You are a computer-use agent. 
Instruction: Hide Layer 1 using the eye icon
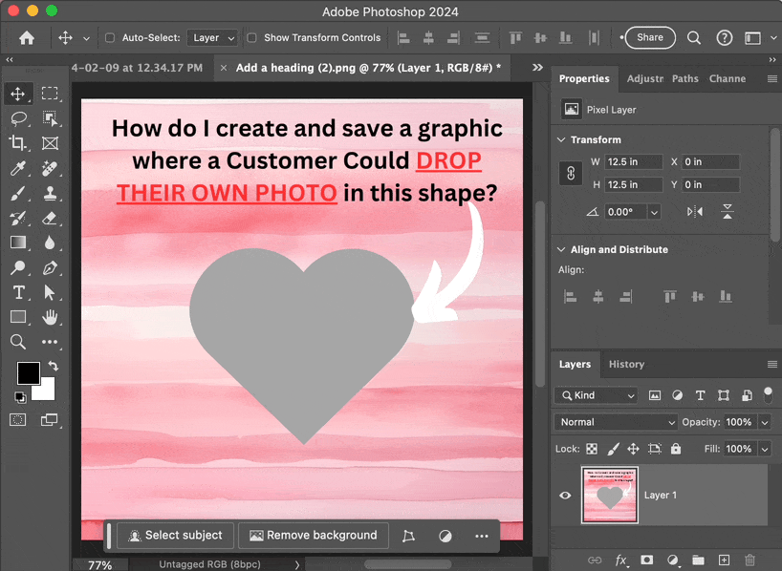click(565, 496)
